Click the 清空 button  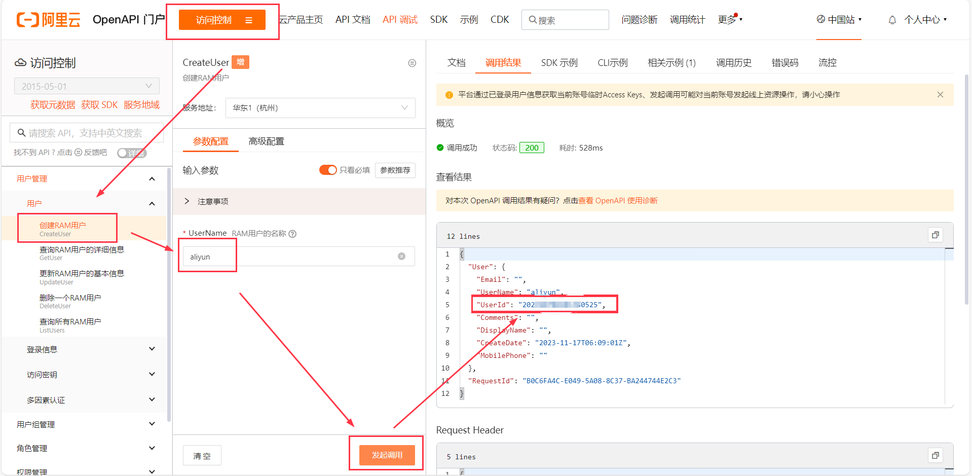click(x=202, y=456)
